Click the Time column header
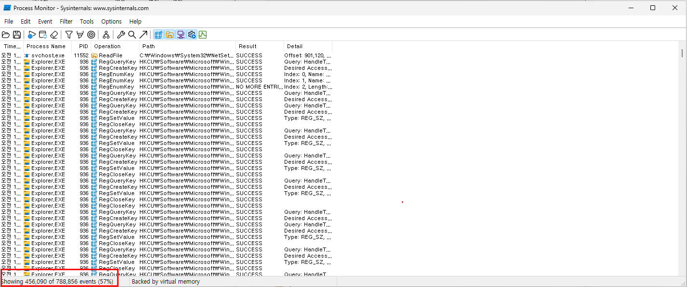Screen dimensions: 687x287 point(12,46)
